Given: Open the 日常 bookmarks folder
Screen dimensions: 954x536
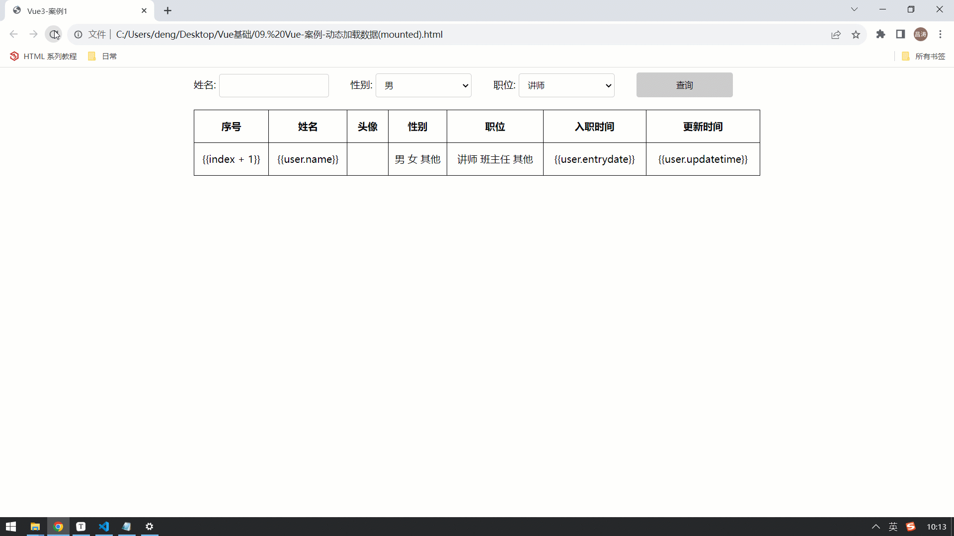Looking at the screenshot, I should click(102, 56).
